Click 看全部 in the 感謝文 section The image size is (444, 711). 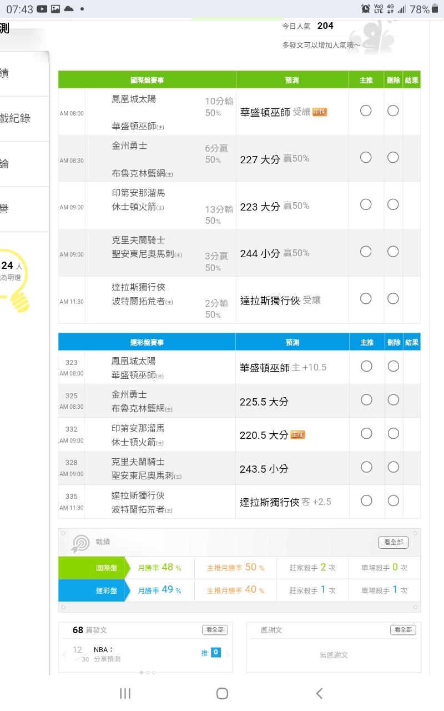tap(403, 630)
